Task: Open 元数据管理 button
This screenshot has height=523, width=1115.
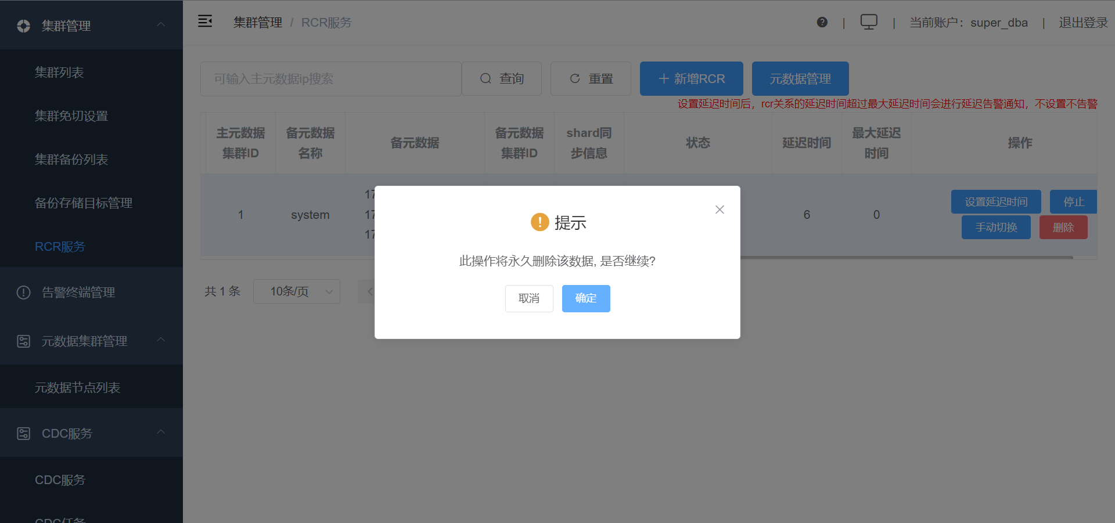Action: pyautogui.click(x=800, y=78)
